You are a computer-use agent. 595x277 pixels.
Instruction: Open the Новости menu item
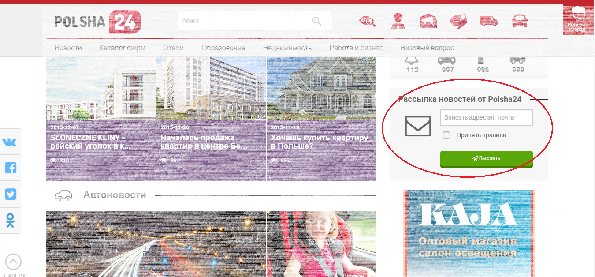click(68, 48)
